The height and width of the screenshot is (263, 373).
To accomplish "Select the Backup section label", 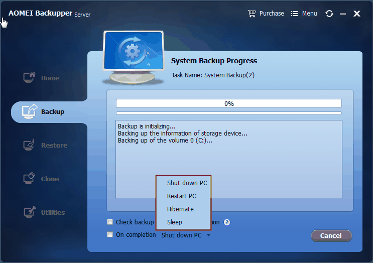I will [53, 112].
